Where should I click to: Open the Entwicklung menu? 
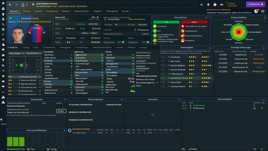(53, 11)
